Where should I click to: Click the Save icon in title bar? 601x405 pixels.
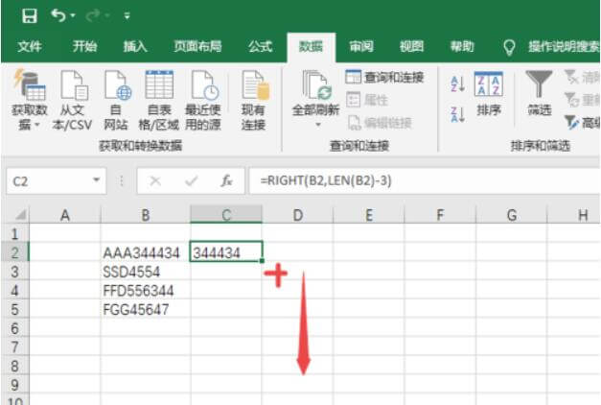tap(29, 16)
